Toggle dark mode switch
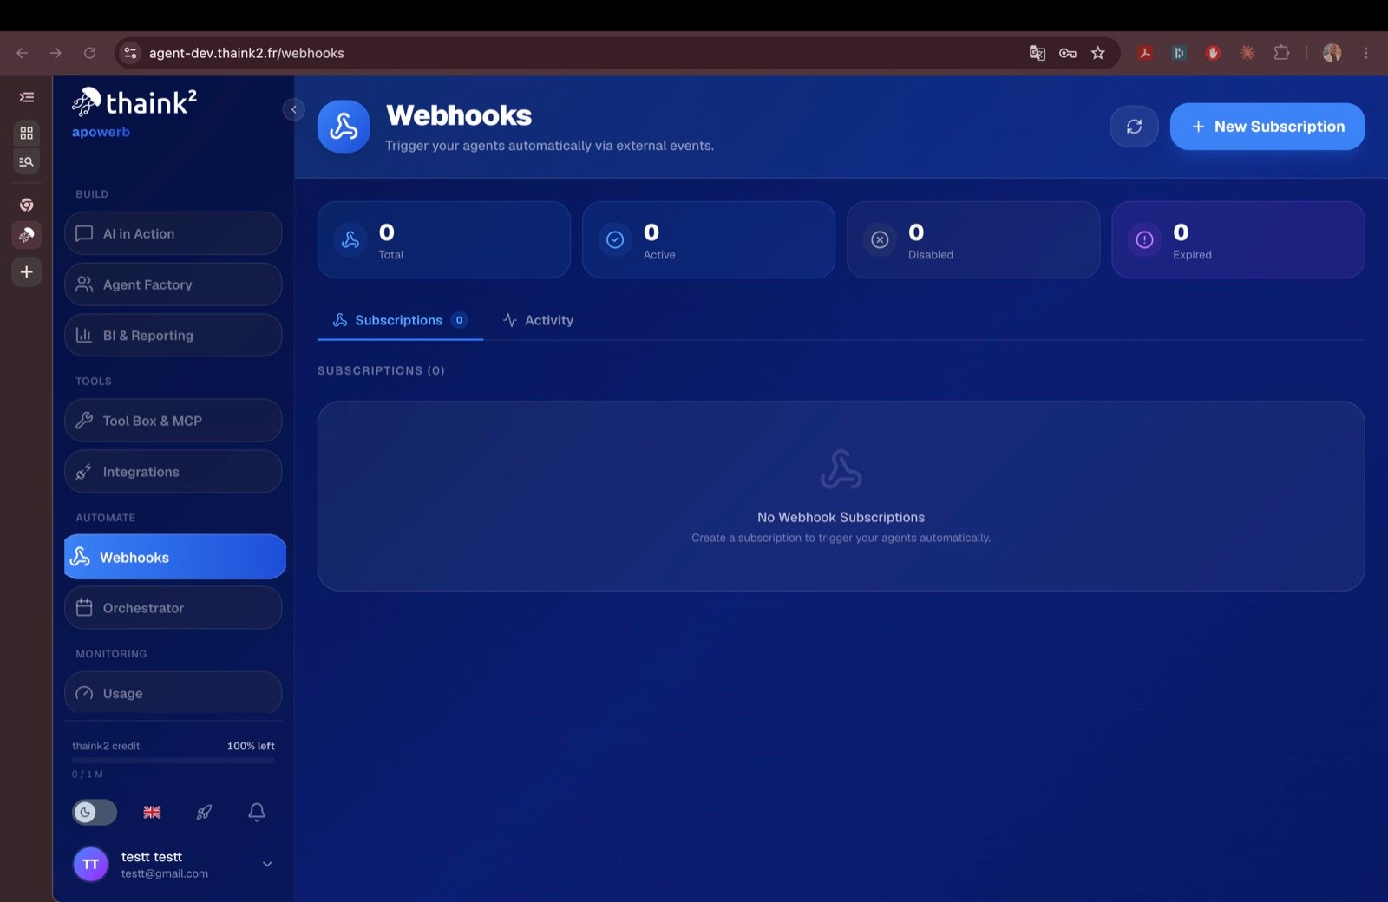1388x902 pixels. [95, 812]
